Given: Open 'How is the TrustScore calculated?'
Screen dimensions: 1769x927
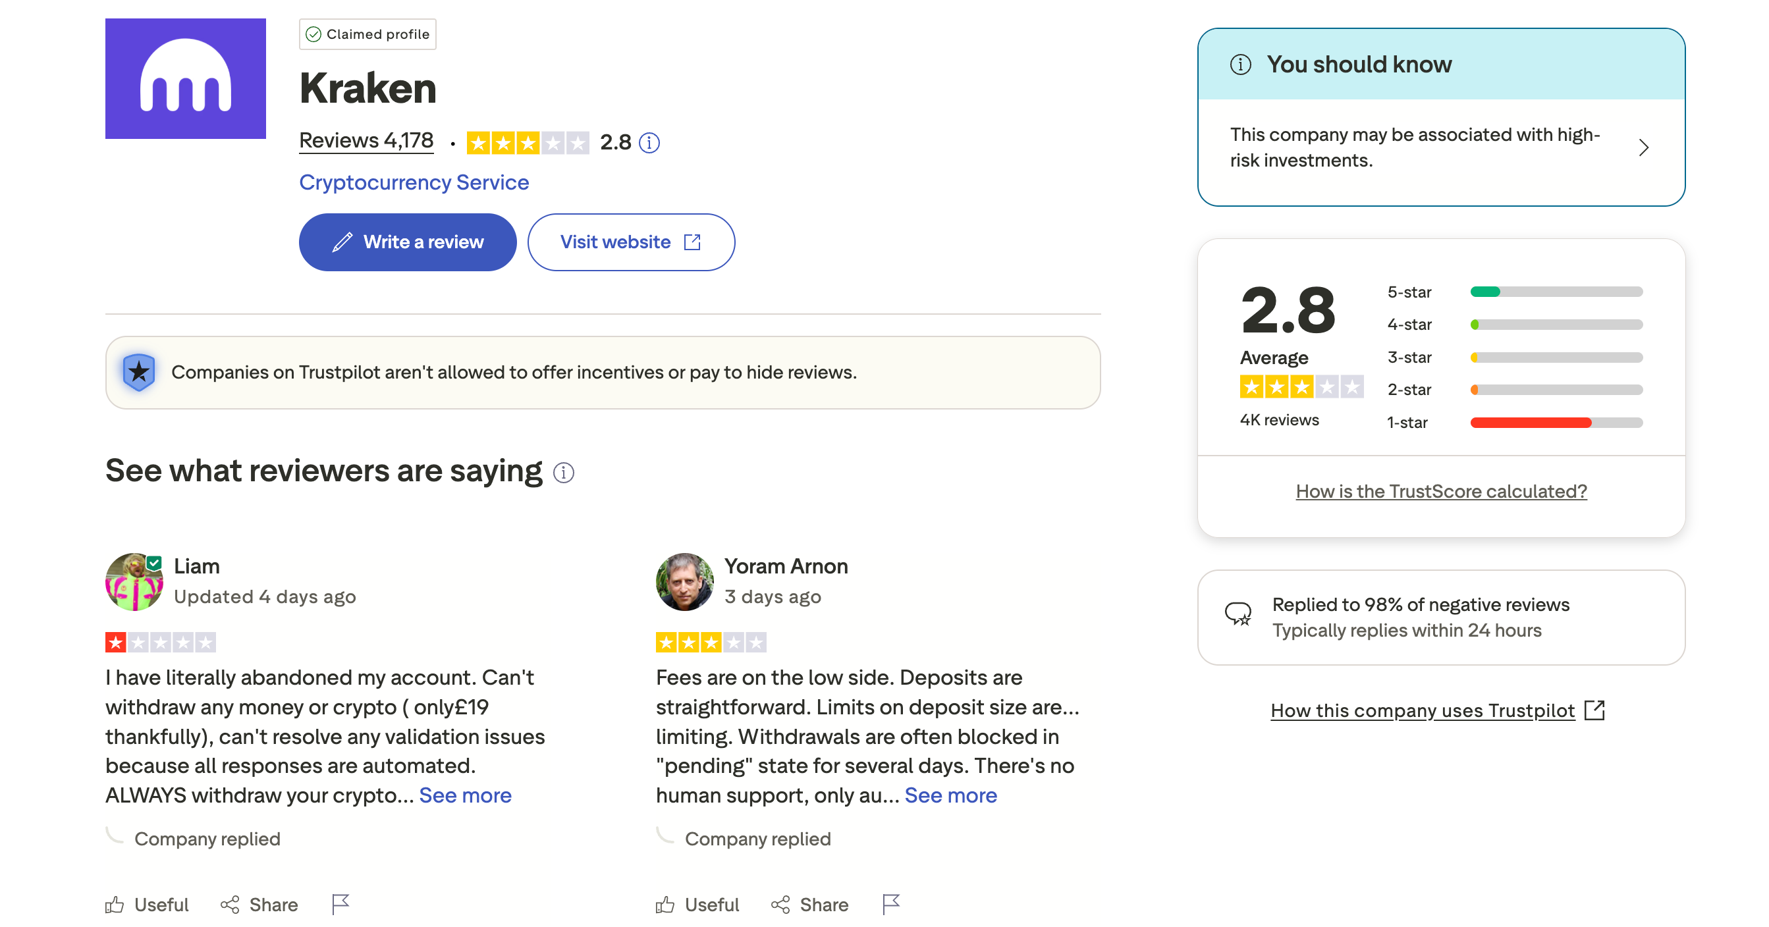Looking at the screenshot, I should [x=1441, y=491].
